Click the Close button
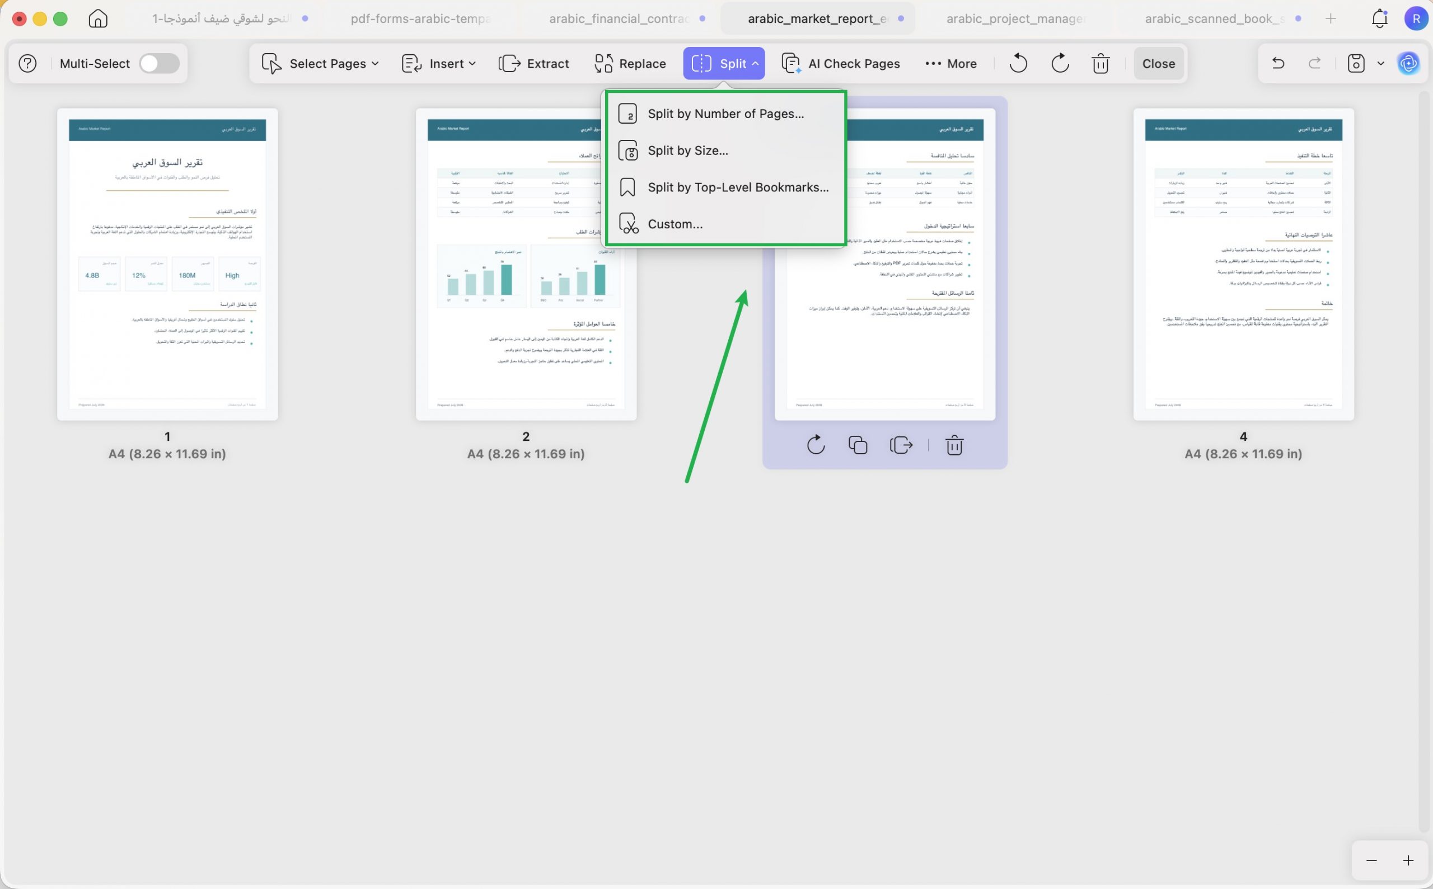The image size is (1433, 889). 1158,64
